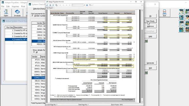Click the Export report icon in Print Job toolbar
This screenshot has height=106, width=189.
(x=47, y=5)
